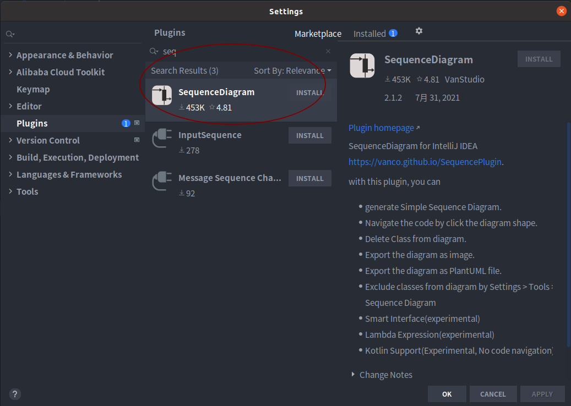Expand the Change Notes section
Image resolution: width=571 pixels, height=406 pixels.
[353, 374]
